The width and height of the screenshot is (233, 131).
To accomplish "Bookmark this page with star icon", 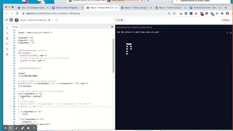I will tap(174, 13).
